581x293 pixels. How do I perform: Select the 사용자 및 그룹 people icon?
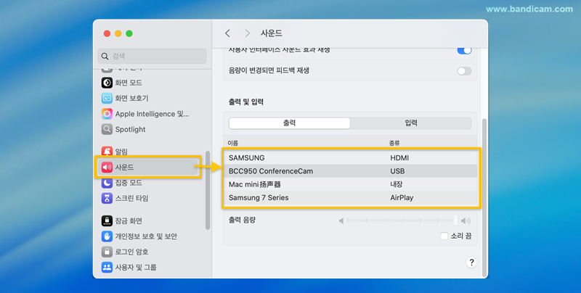(x=107, y=267)
